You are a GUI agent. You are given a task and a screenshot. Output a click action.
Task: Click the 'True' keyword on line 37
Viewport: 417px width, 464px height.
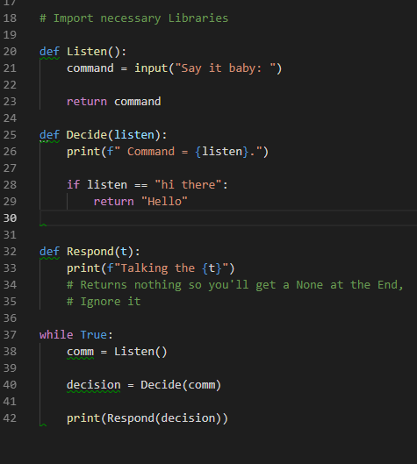(94, 335)
